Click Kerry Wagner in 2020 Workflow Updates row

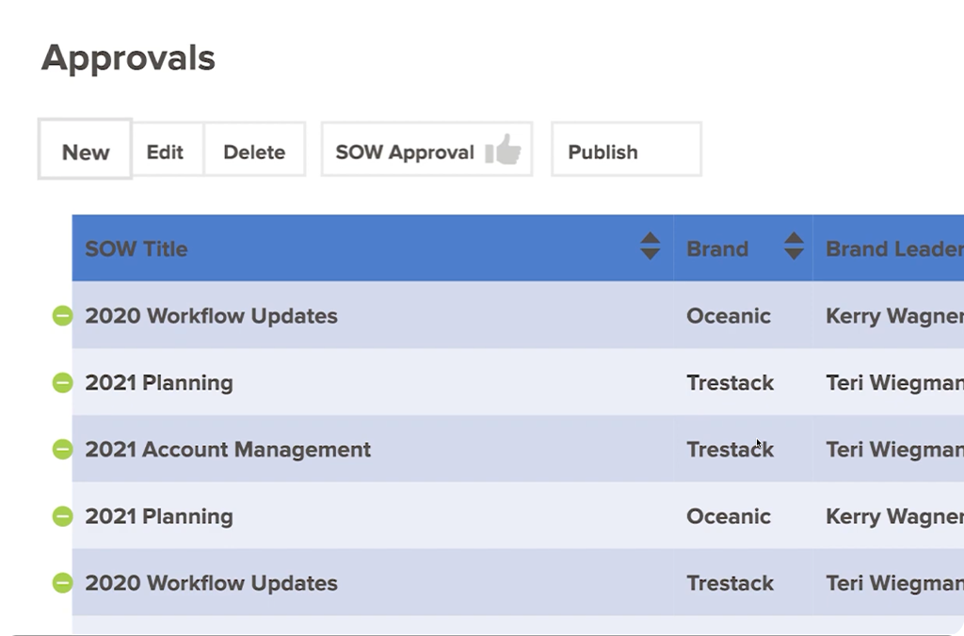tap(894, 316)
